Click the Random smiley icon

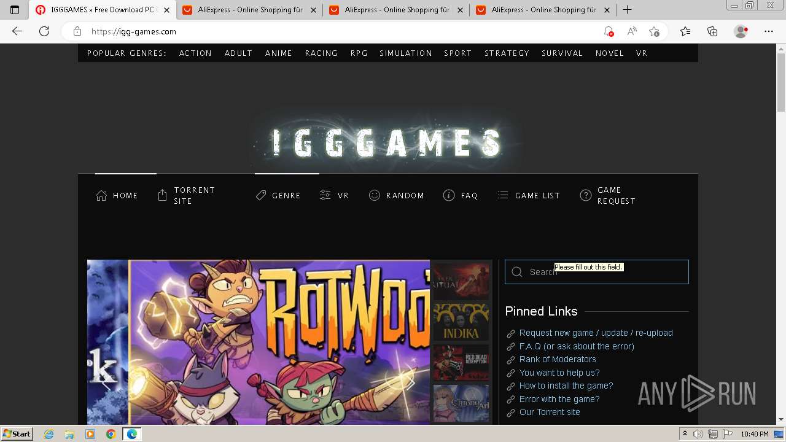(374, 195)
